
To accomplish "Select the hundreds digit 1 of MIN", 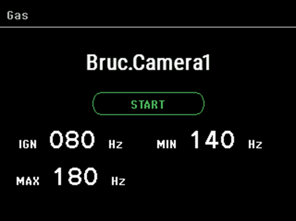I will pyautogui.click(x=195, y=139).
